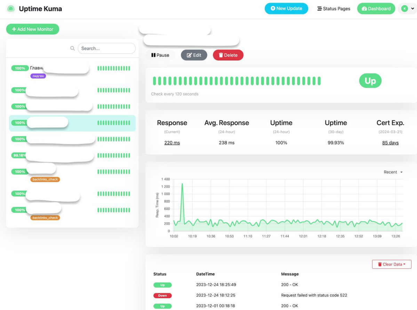417x310 pixels.
Task: Click the Avg. Response heading
Action: point(226,123)
